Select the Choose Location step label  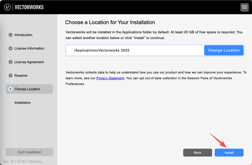point(27,89)
